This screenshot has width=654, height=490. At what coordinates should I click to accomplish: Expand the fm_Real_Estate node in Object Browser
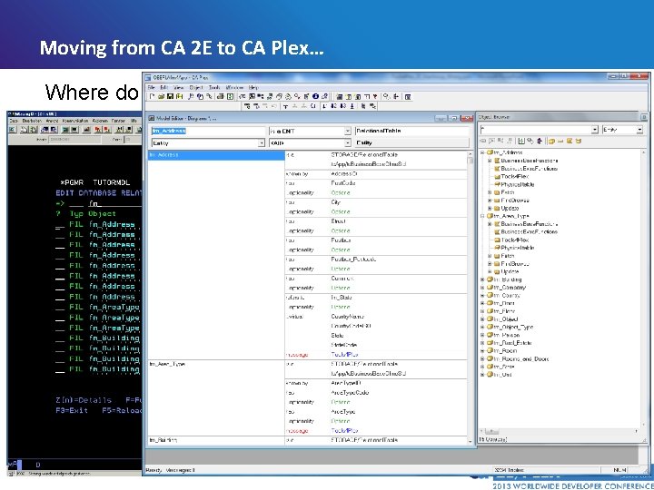point(482,343)
